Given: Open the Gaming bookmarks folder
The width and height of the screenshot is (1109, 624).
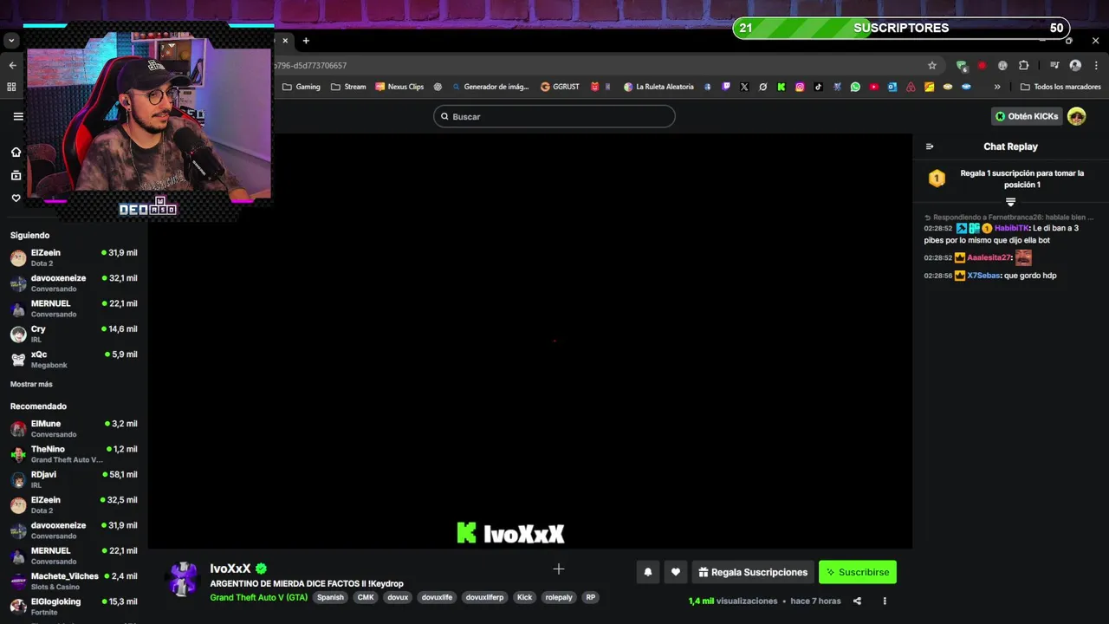Looking at the screenshot, I should (x=302, y=87).
